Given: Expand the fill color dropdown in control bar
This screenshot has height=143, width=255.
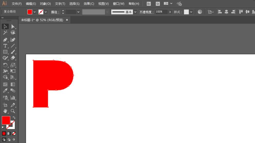Looking at the screenshot, I should click(35, 12).
